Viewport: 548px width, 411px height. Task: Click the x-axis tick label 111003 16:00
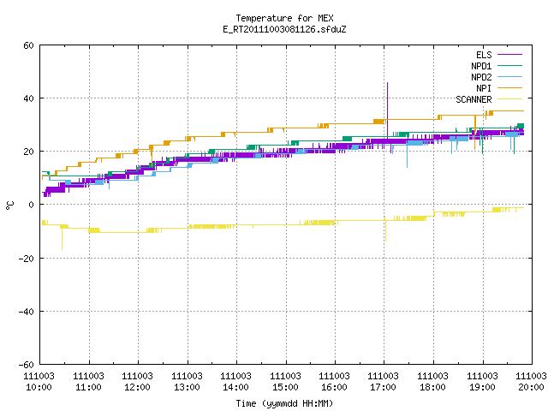tap(335, 382)
